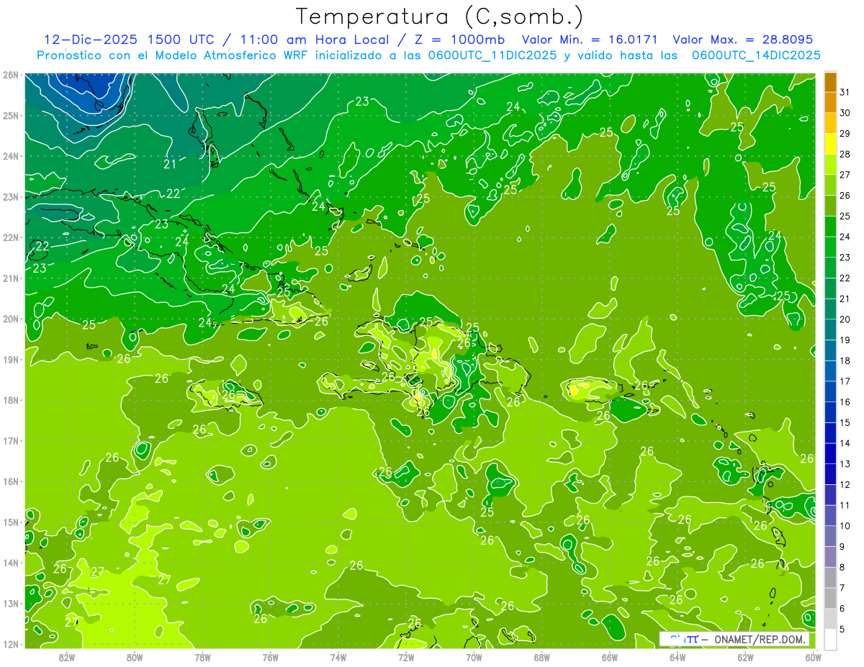Click the 12N latitude axis label
The image size is (864, 667).
click(x=11, y=644)
